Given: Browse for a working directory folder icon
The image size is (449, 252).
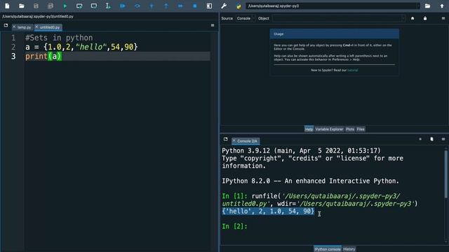Looking at the screenshot, I should (427, 6).
